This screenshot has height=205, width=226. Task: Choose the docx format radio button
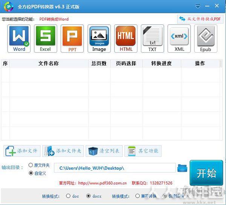[89, 196]
